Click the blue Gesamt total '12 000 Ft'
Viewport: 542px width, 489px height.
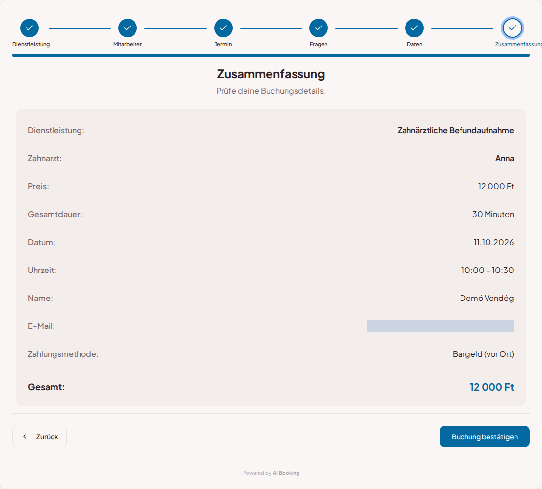(x=492, y=387)
